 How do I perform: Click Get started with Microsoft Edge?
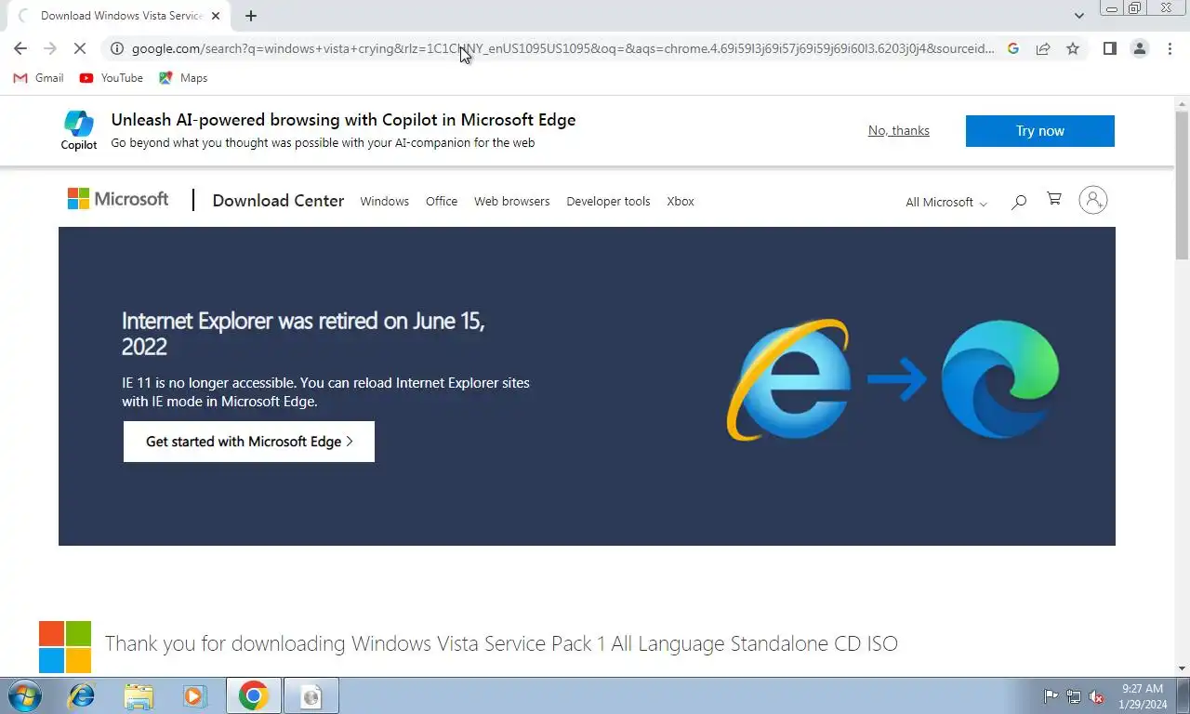point(249,442)
